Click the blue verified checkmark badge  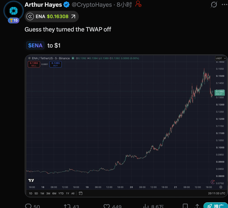pyautogui.click(x=66, y=5)
